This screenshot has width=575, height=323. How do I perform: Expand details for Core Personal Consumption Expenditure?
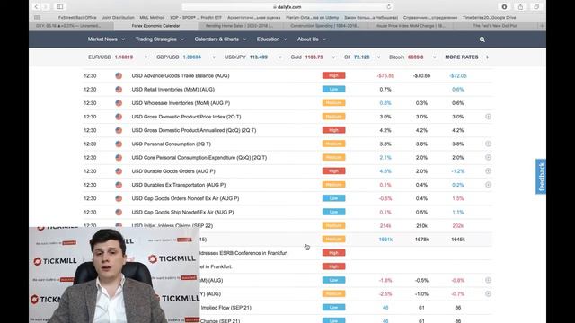(488, 158)
